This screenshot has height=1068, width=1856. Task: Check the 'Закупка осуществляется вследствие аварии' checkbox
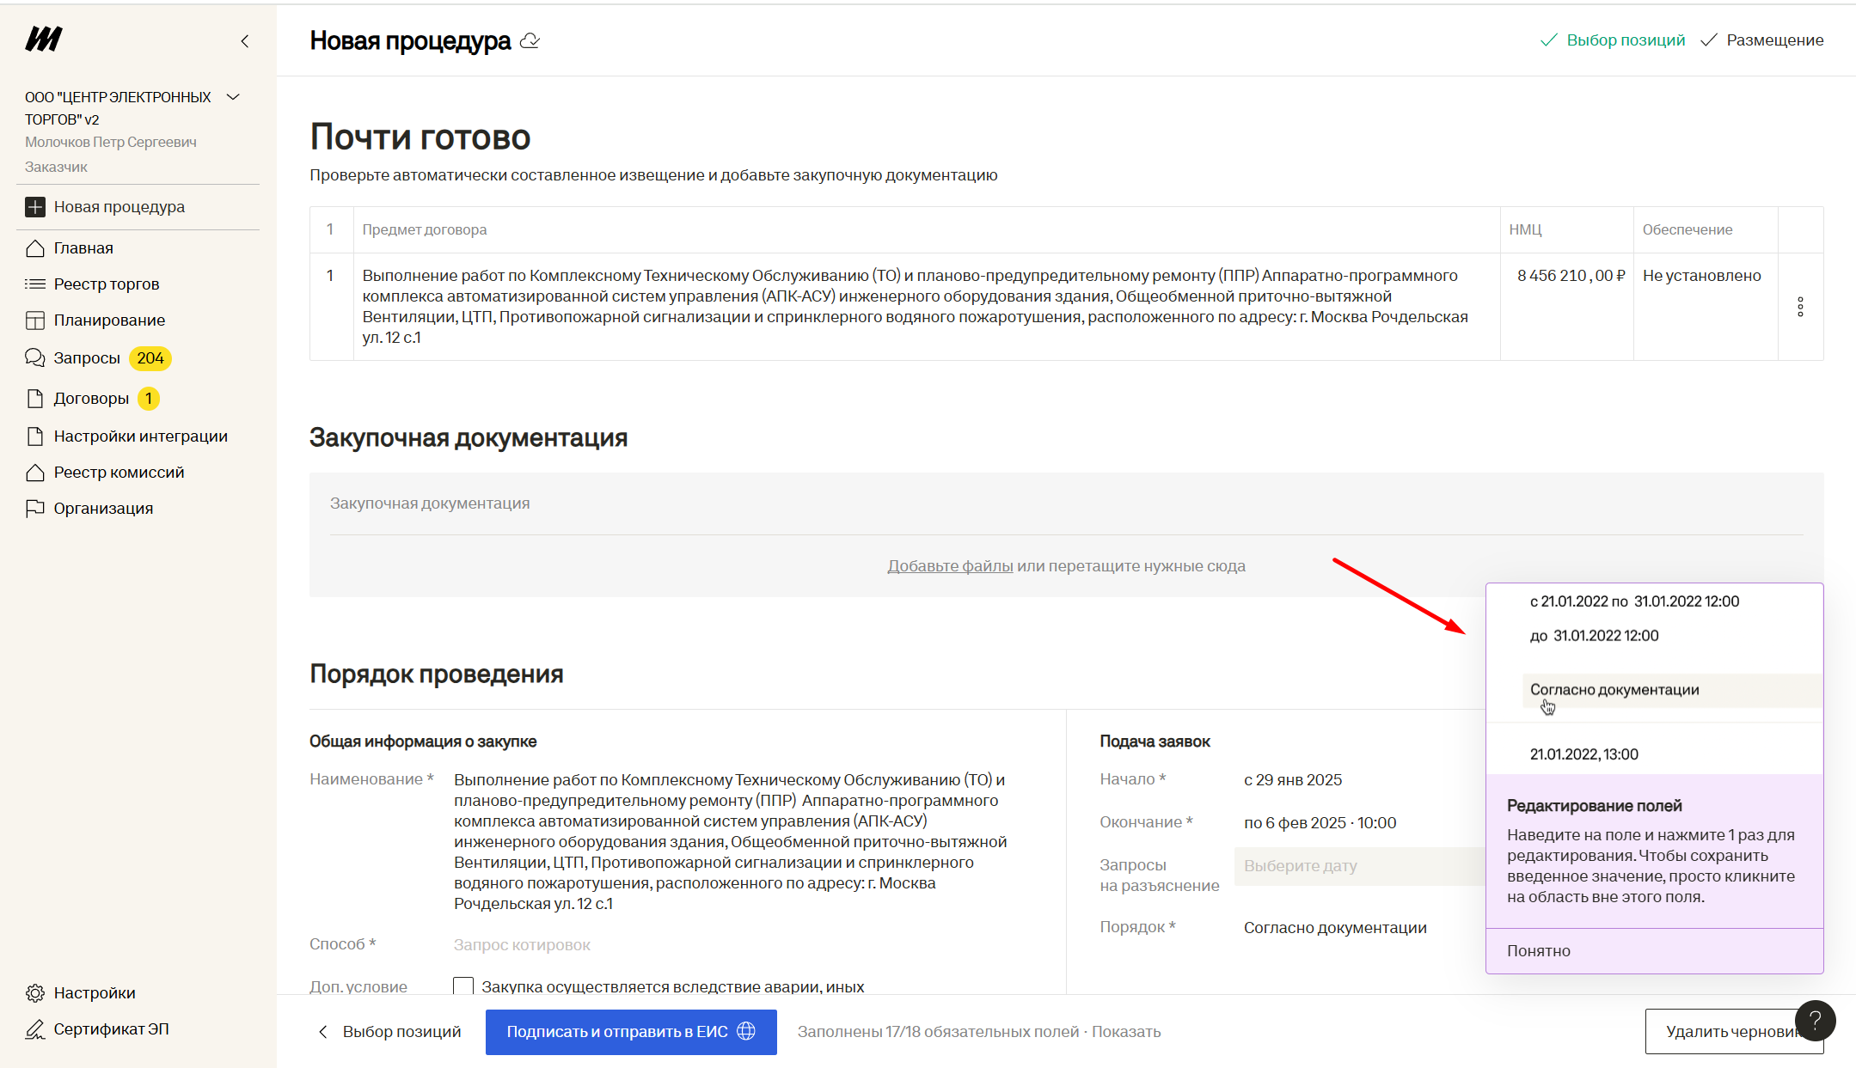463,986
